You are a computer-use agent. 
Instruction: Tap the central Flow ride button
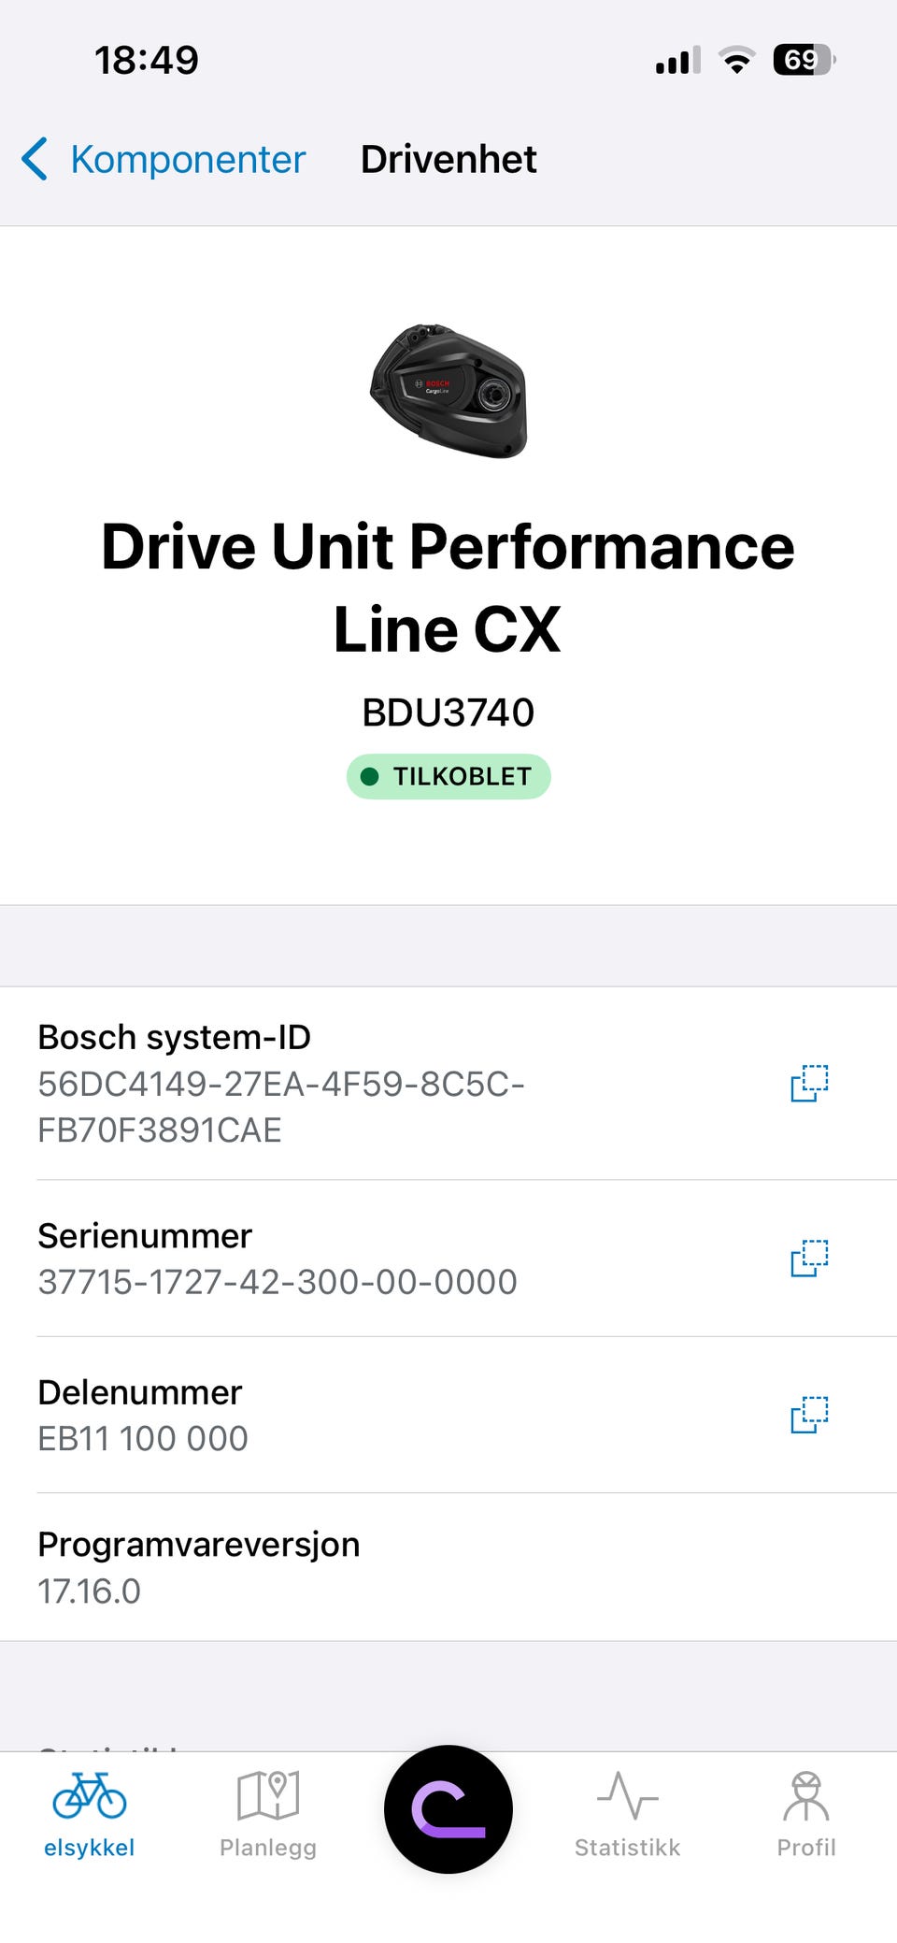tap(448, 1809)
